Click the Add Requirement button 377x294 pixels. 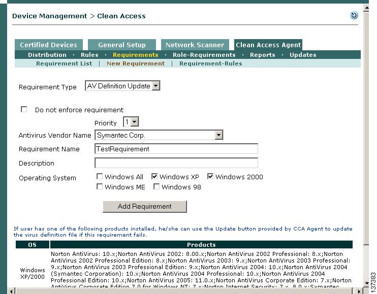[145, 207]
